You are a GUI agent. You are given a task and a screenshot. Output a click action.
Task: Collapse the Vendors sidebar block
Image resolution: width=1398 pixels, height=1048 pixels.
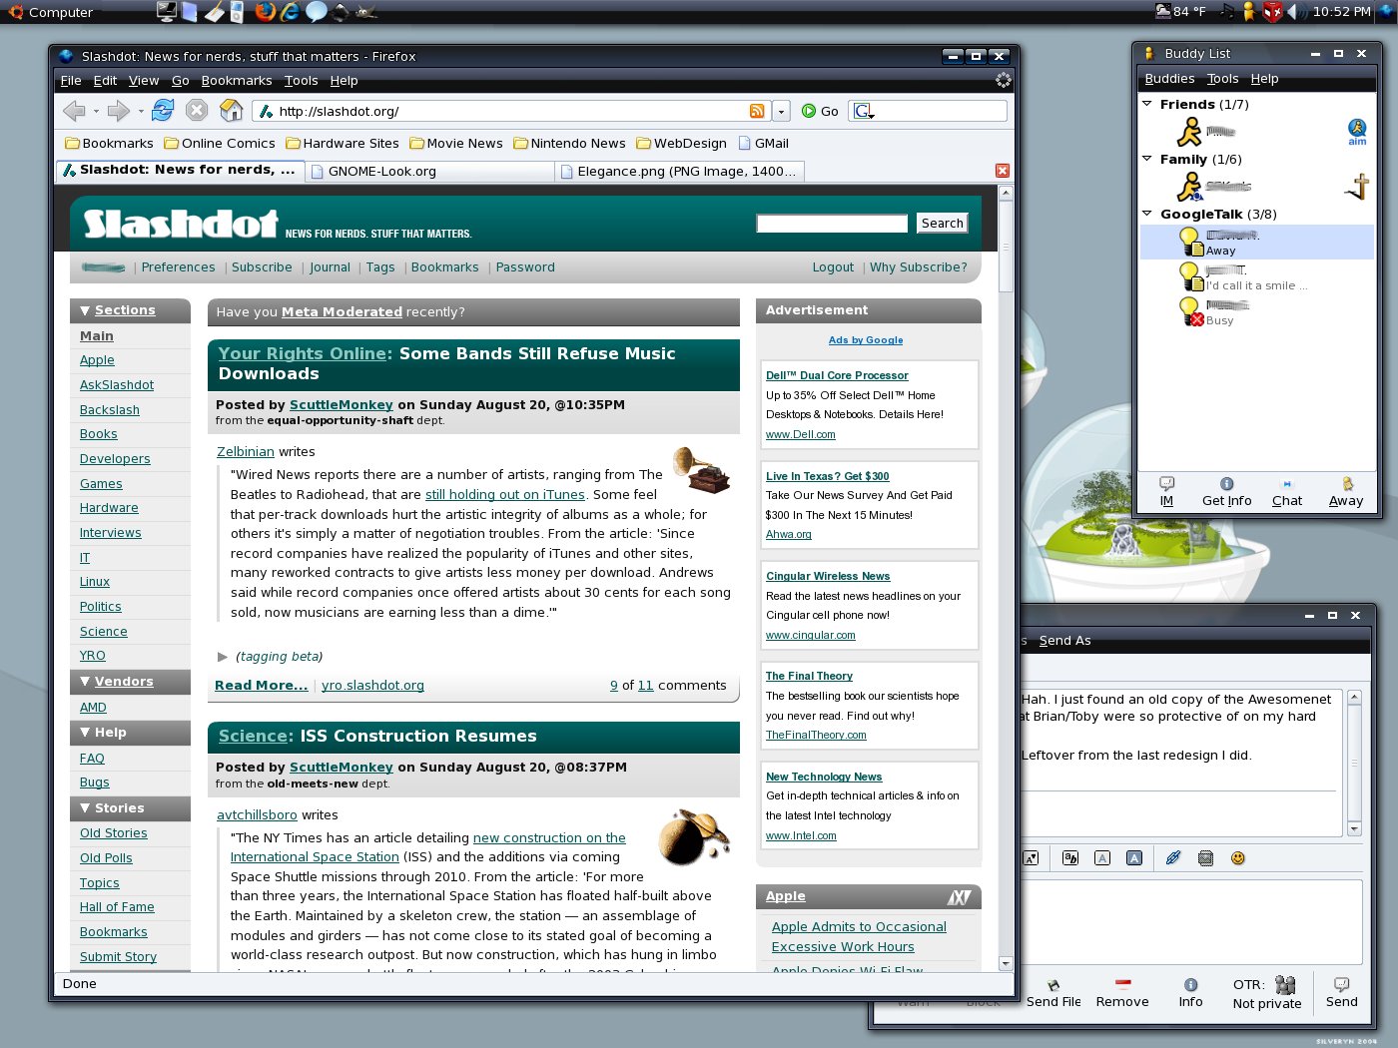click(85, 682)
